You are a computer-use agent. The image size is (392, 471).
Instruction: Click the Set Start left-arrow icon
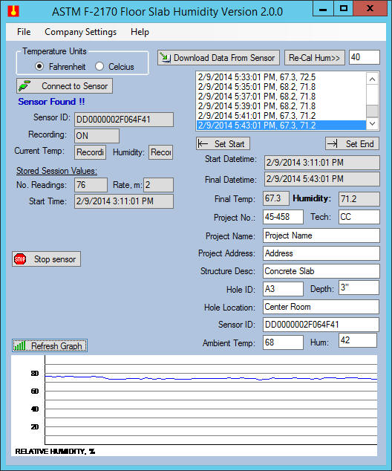click(203, 143)
